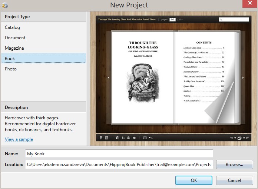The height and width of the screenshot is (189, 258).
Task: Go to first page double-arrow icon
Action: tap(231, 138)
